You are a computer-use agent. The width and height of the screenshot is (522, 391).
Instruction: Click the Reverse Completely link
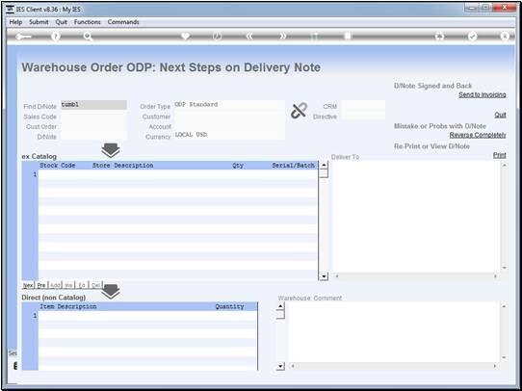click(478, 135)
